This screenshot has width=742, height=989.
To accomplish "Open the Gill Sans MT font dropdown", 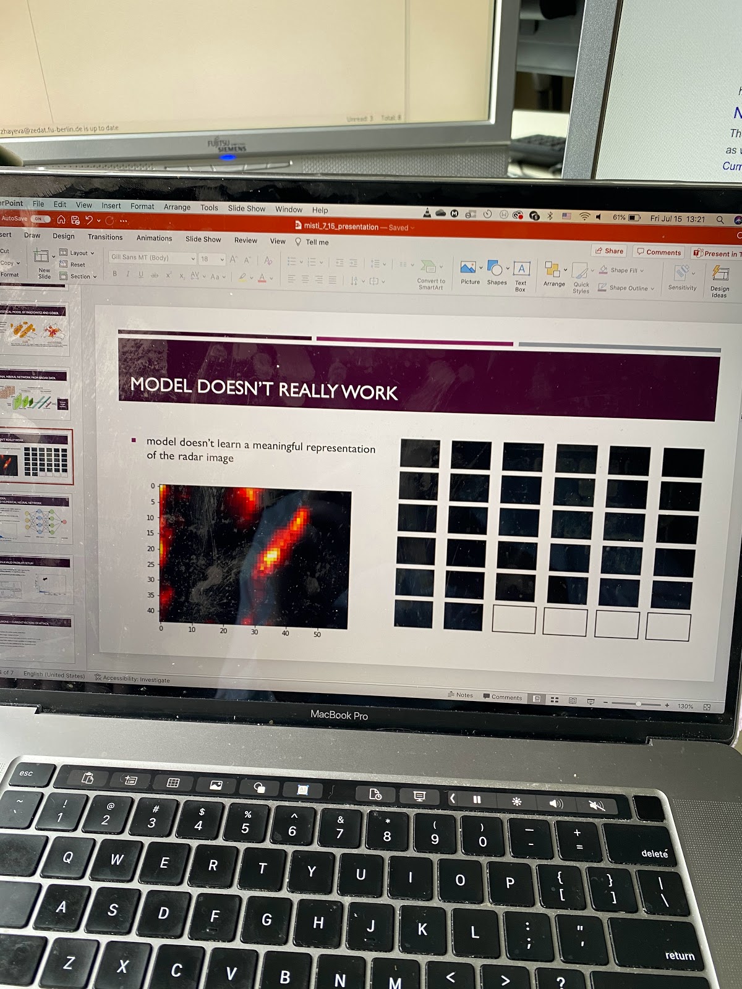I will 193,258.
